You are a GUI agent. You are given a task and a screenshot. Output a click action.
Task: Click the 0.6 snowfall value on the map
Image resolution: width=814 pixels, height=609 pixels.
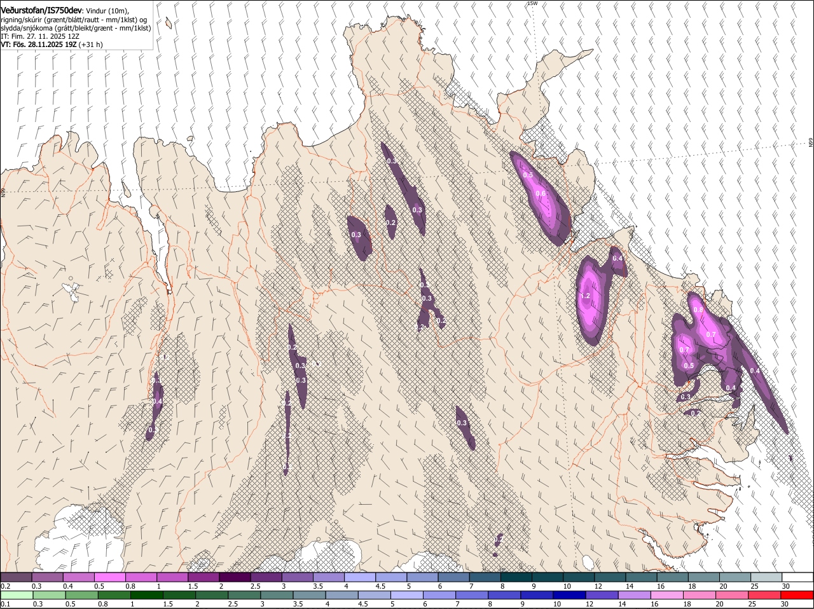tap(541, 193)
